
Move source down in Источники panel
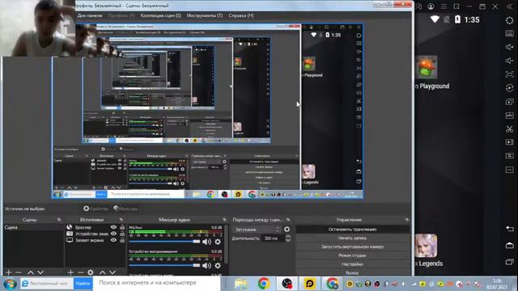pyautogui.click(x=113, y=272)
